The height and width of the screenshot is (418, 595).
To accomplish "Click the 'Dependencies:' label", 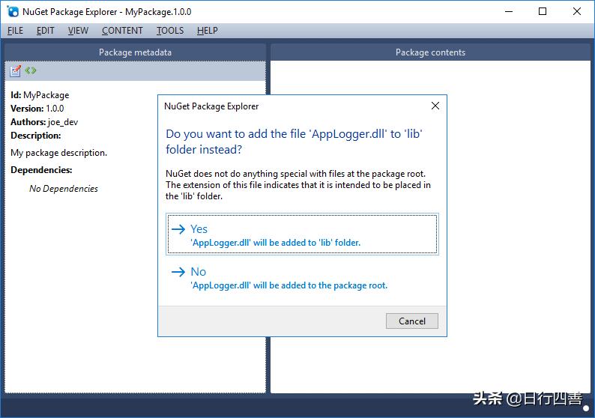I will click(41, 170).
